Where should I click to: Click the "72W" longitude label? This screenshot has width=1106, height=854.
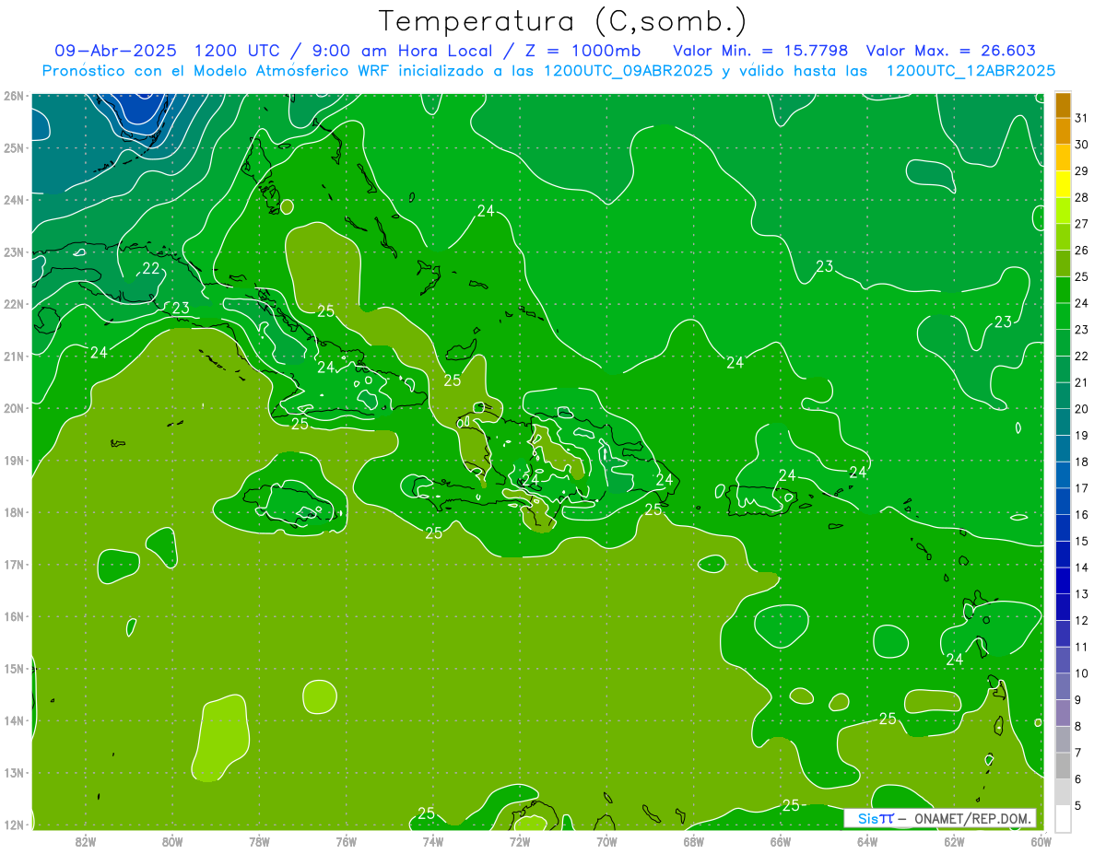520,841
